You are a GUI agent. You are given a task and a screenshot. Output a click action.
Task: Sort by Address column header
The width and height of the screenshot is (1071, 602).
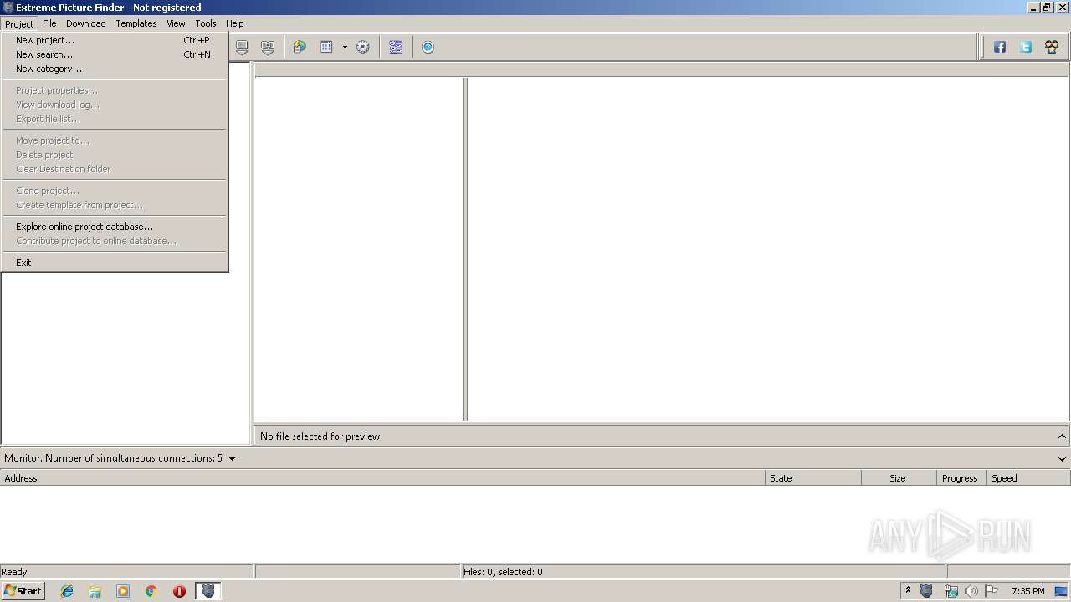point(382,478)
